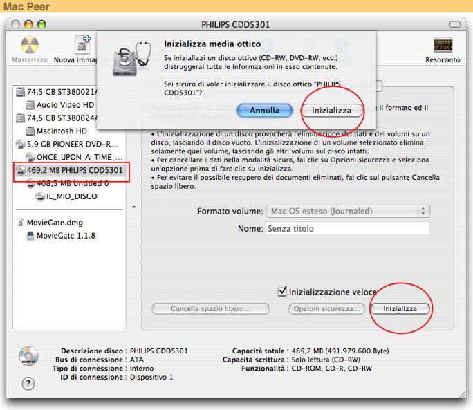The height and width of the screenshot is (410, 473).
Task: Select ONCE_UPON_A_TIME disc volume
Action: click(74, 157)
